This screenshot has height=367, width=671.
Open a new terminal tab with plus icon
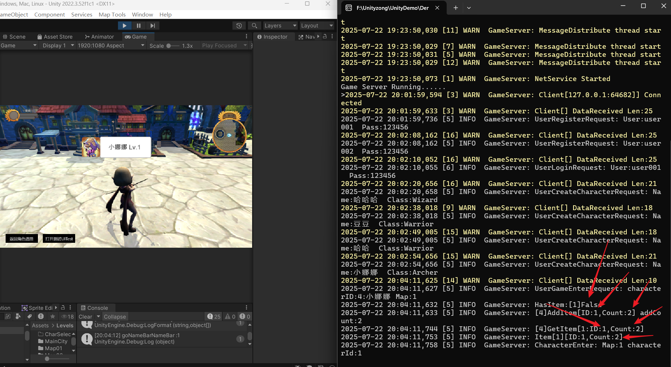coord(455,8)
